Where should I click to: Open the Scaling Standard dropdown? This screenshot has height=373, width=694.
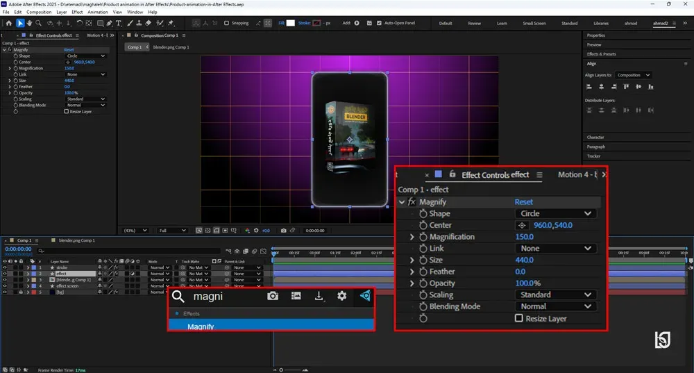tap(86, 99)
